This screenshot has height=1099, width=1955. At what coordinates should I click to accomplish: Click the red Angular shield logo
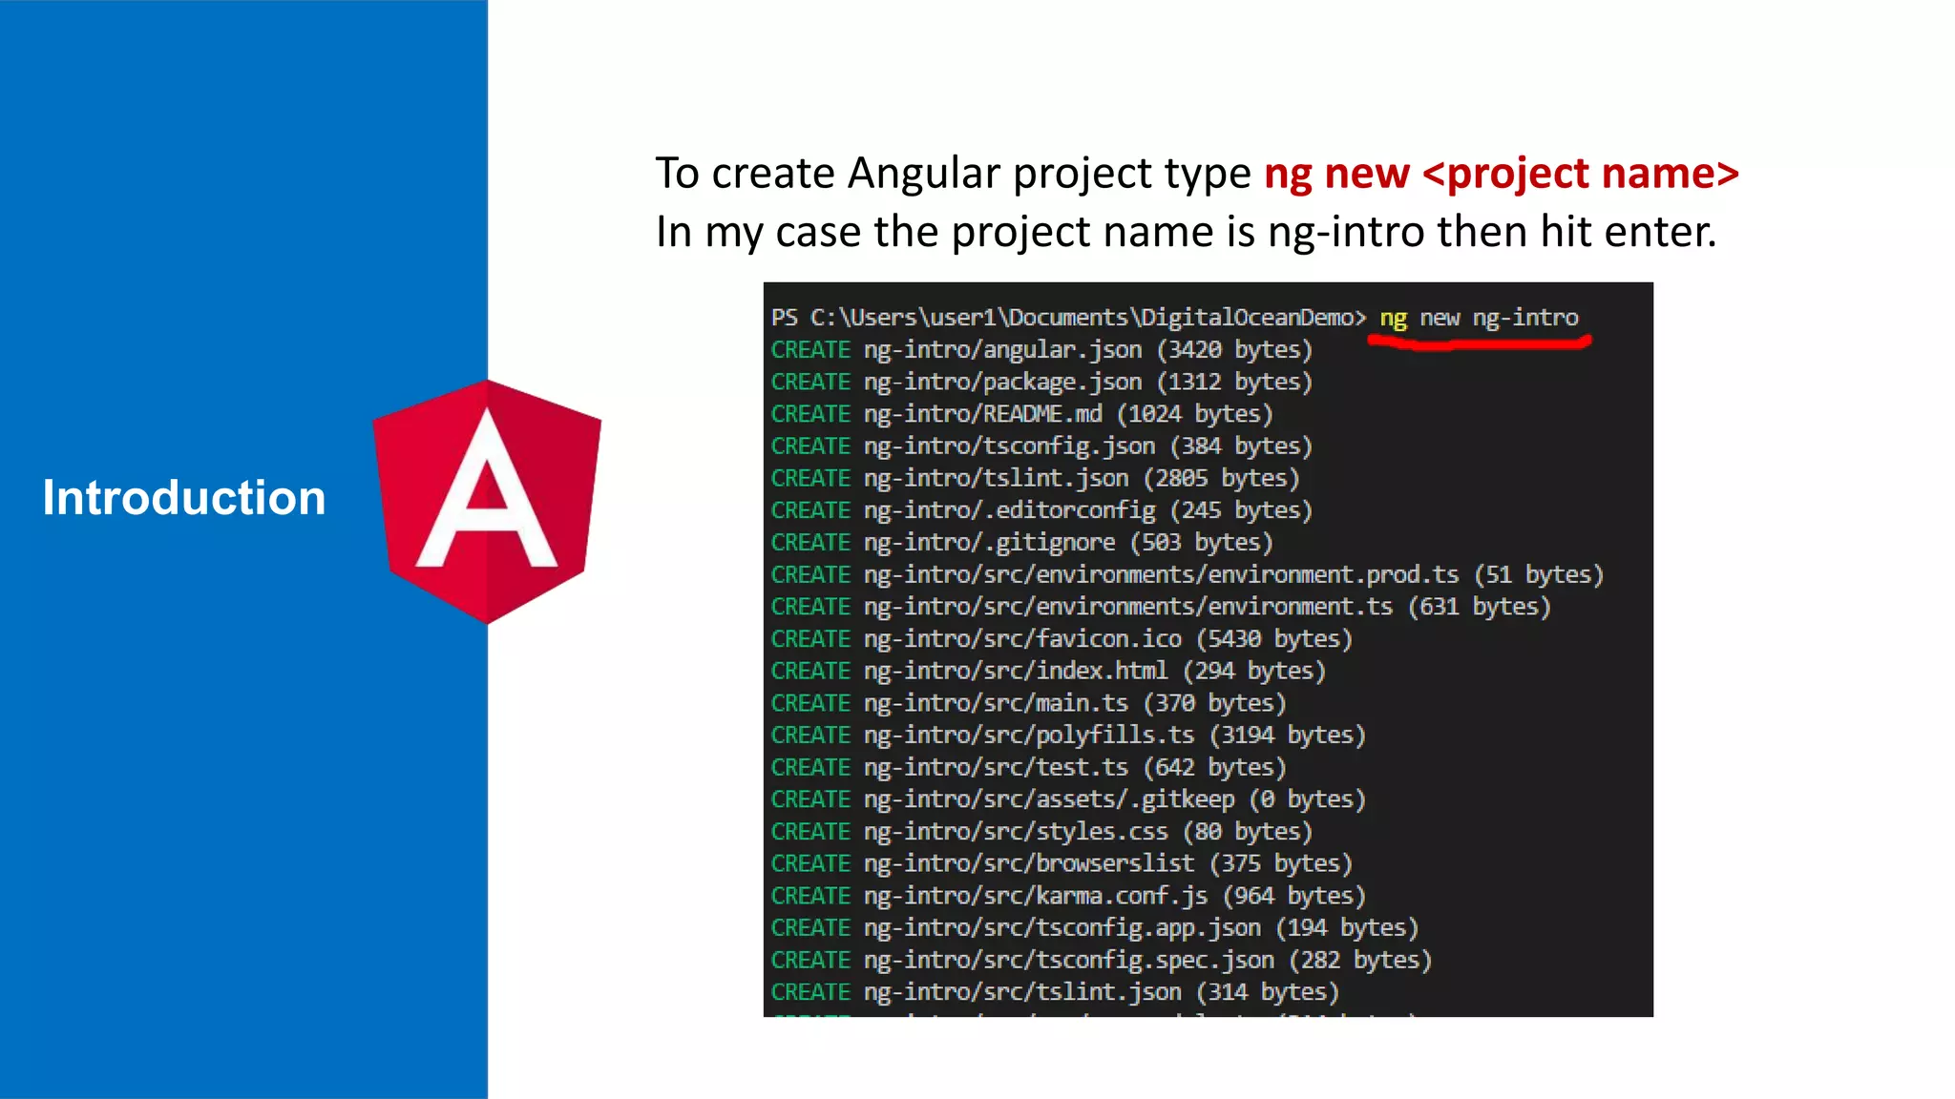coord(487,501)
